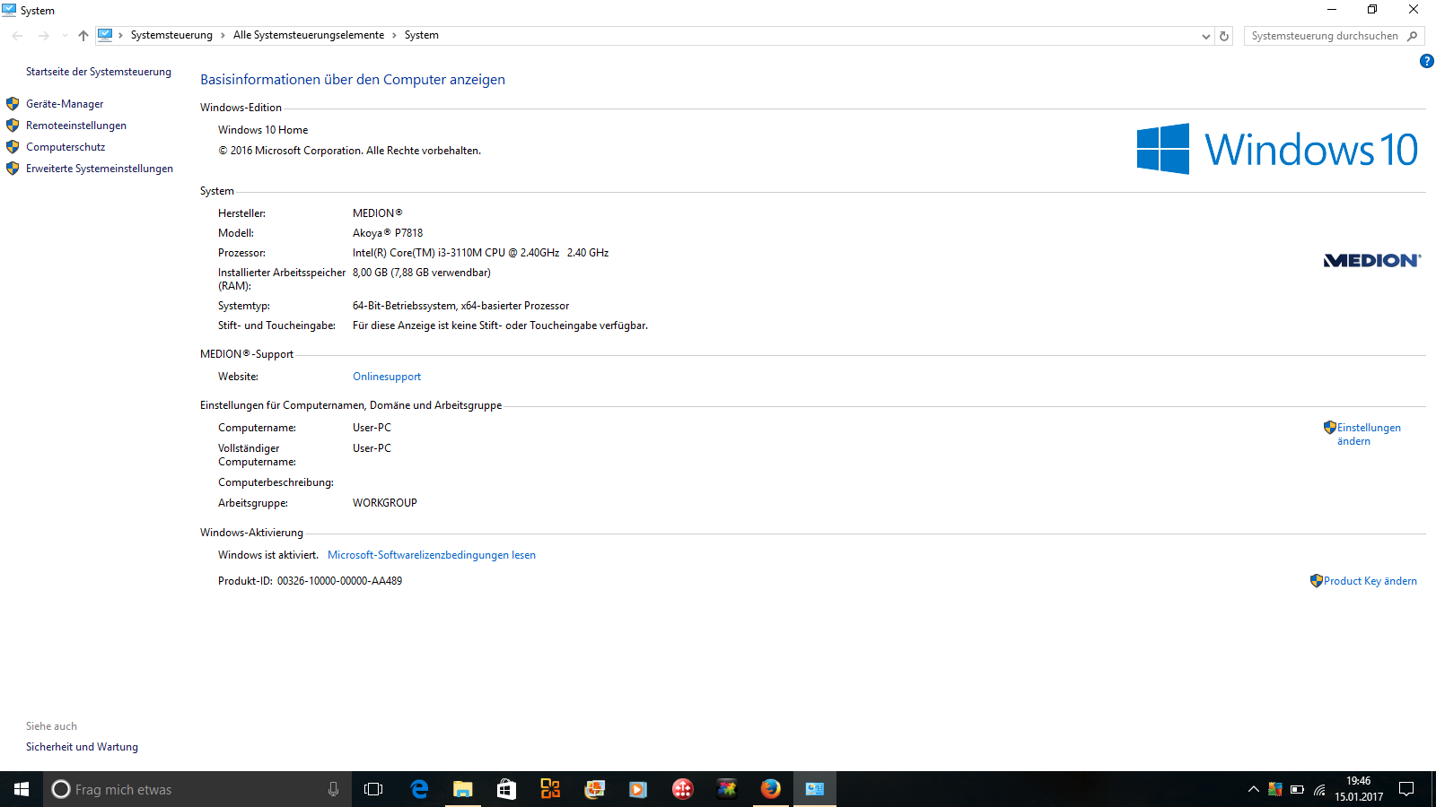Click the Windows 10 Home edition text
1436x807 pixels.
pos(263,130)
